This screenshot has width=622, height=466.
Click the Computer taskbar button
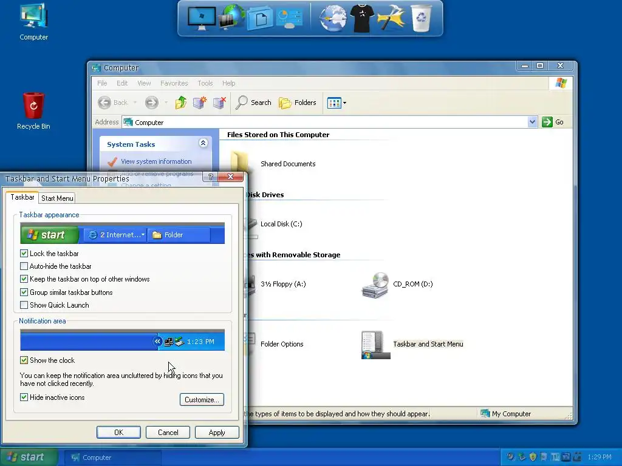112,458
